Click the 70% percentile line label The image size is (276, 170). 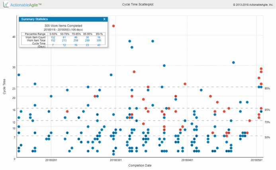(267, 122)
